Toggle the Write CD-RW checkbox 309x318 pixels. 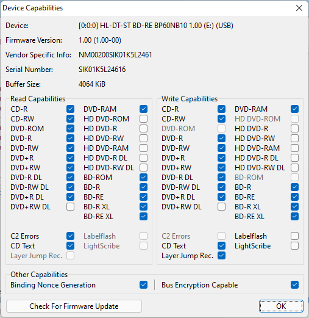pyautogui.click(x=221, y=118)
